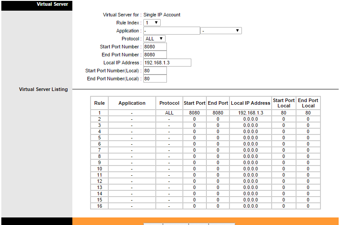Click the 'Application' table column header
Viewport: 340px width, 225px height.
[x=132, y=103]
